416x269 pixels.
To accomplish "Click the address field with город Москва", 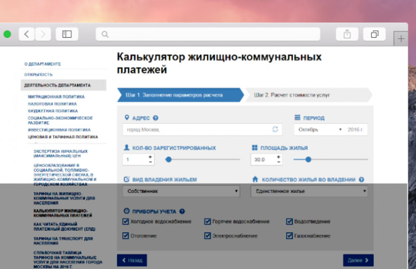I will [202, 129].
